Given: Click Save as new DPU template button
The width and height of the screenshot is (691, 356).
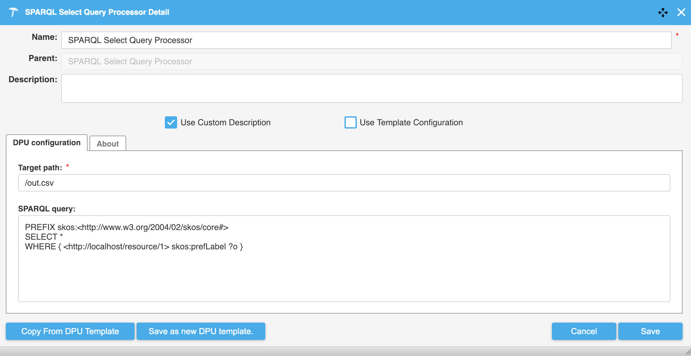Looking at the screenshot, I should (x=201, y=331).
